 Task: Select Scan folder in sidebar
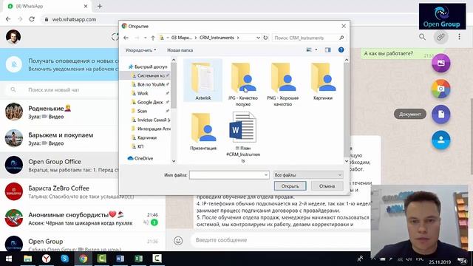[142, 111]
